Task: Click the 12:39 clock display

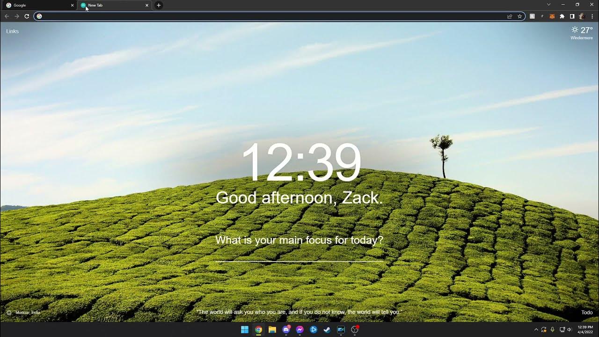Action: click(x=301, y=162)
